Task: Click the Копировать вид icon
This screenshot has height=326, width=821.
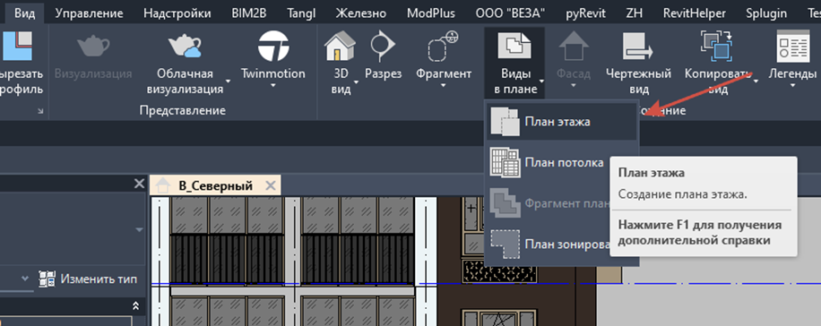Action: [x=716, y=46]
